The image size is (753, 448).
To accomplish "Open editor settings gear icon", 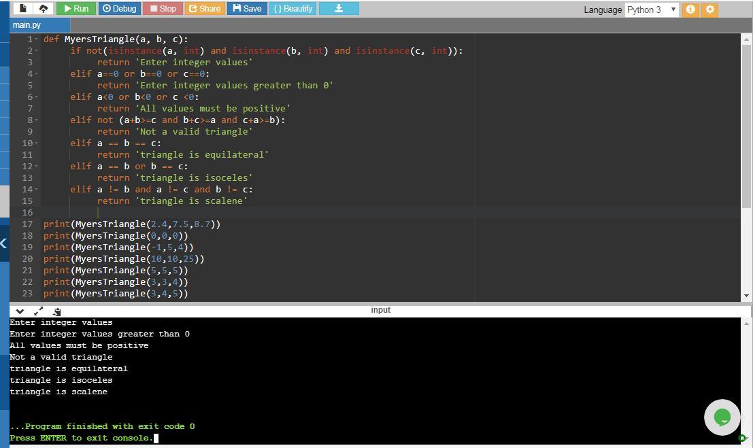I will [x=710, y=10].
